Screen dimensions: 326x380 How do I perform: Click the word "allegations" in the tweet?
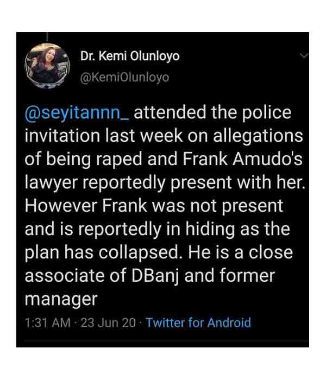pyautogui.click(x=258, y=136)
